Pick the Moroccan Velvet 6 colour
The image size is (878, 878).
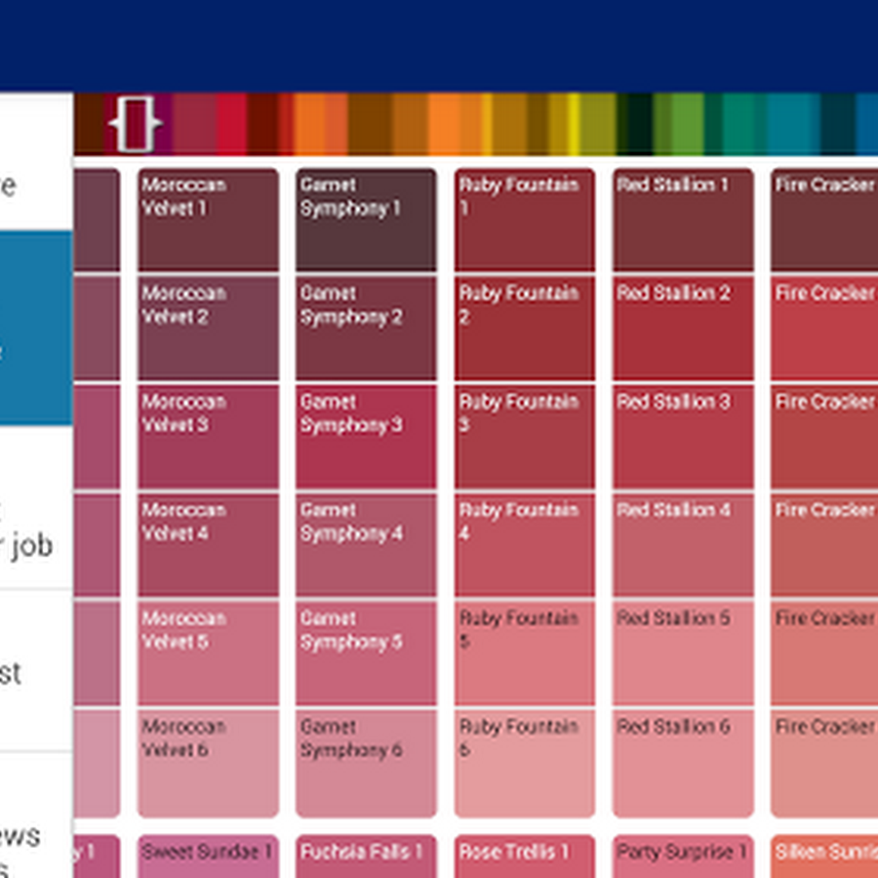tap(208, 763)
